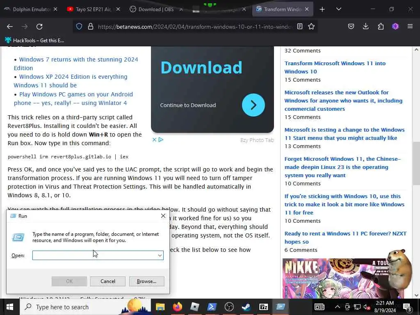Open the deepin Linux 23 article

click(x=342, y=167)
